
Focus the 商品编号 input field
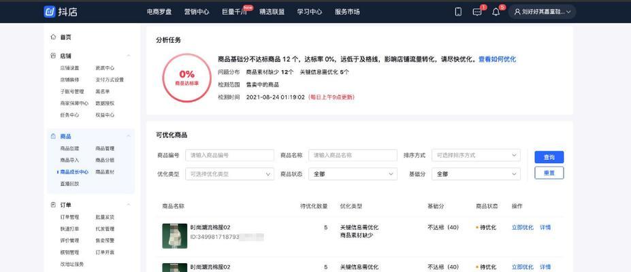coord(230,155)
